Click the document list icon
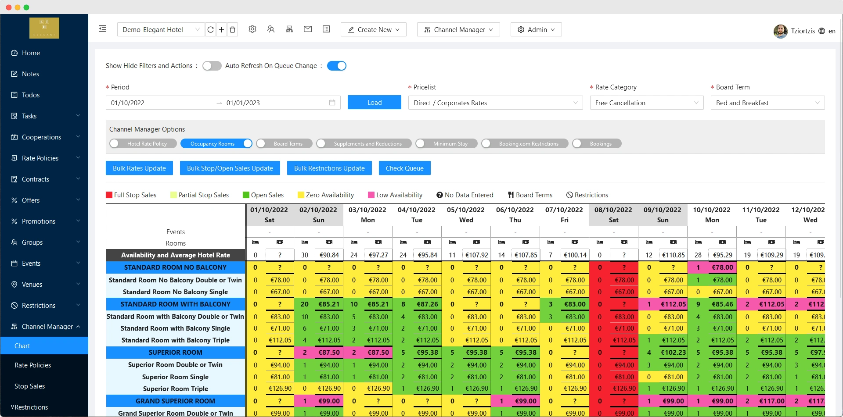Image resolution: width=843 pixels, height=417 pixels. (x=326, y=29)
